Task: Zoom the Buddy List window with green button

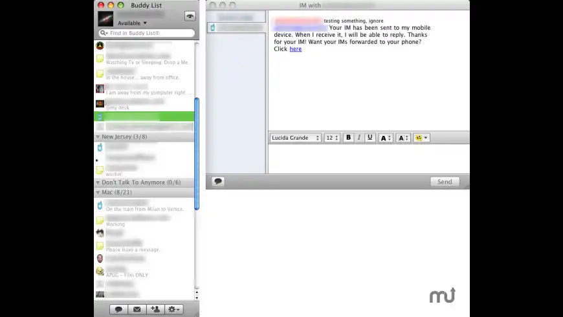Action: point(121,5)
